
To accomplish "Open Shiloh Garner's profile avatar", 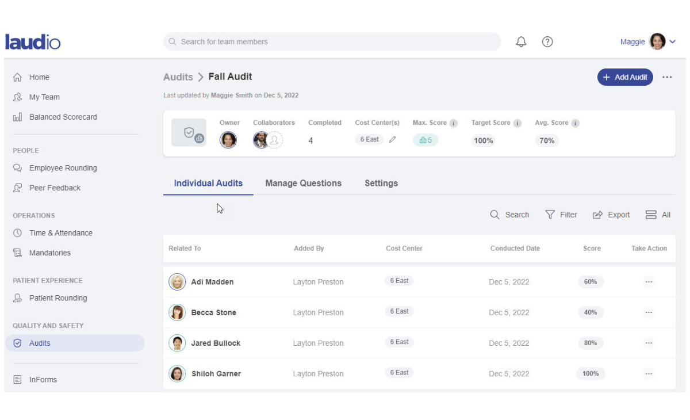I will click(177, 373).
